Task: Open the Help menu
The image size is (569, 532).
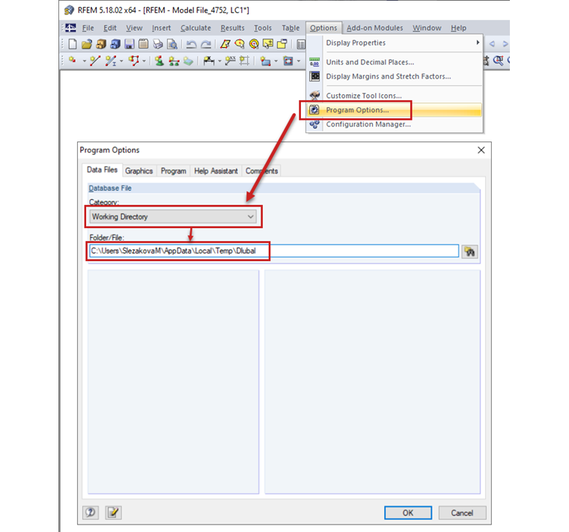Action: pyautogui.click(x=458, y=28)
